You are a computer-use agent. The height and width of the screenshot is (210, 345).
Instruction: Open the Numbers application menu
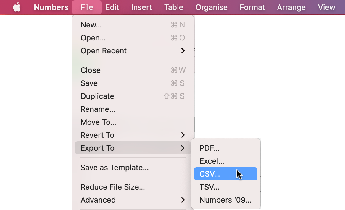coord(51,7)
